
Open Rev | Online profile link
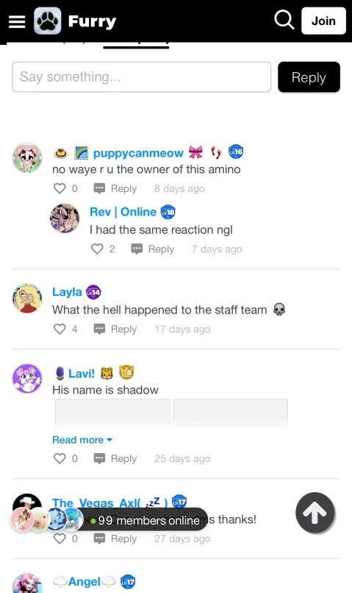[x=123, y=212]
